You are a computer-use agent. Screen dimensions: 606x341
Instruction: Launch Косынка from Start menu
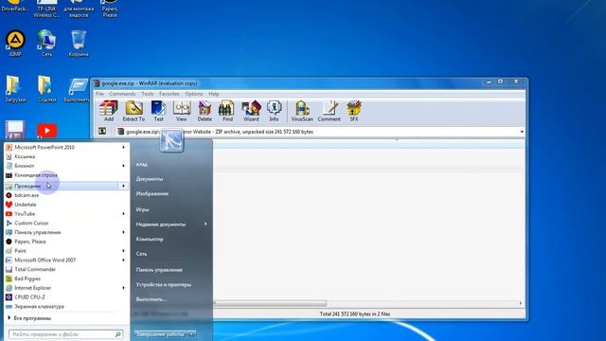[66, 156]
